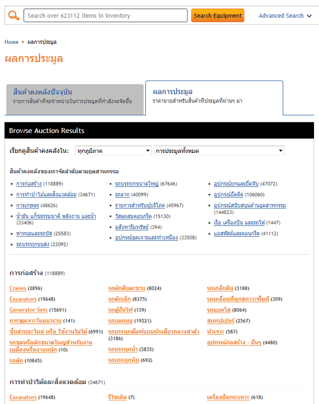Image resolution: width=319 pixels, height=404 pixels.
Task: Open the Excavators link under การก่อสร้าง
Action: (23, 299)
